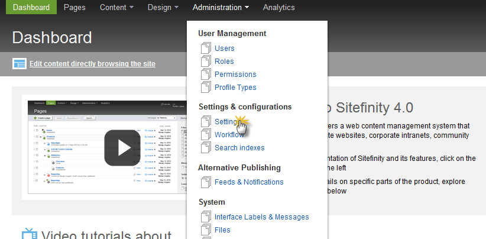Click the page icon beside Interface Labels & Messages
486x239 pixels.
click(x=206, y=217)
